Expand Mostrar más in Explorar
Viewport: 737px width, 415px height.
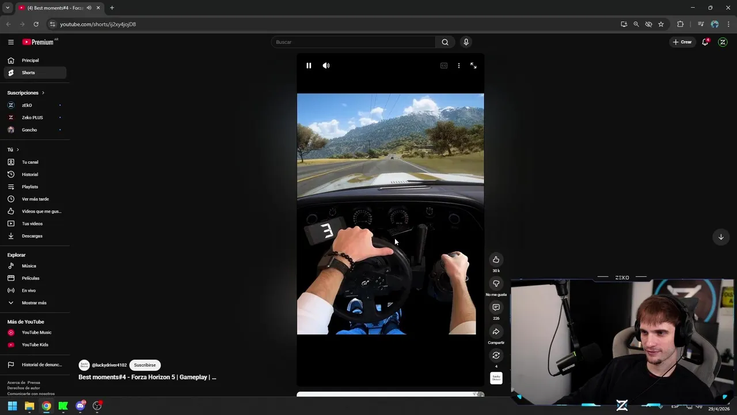(x=35, y=303)
